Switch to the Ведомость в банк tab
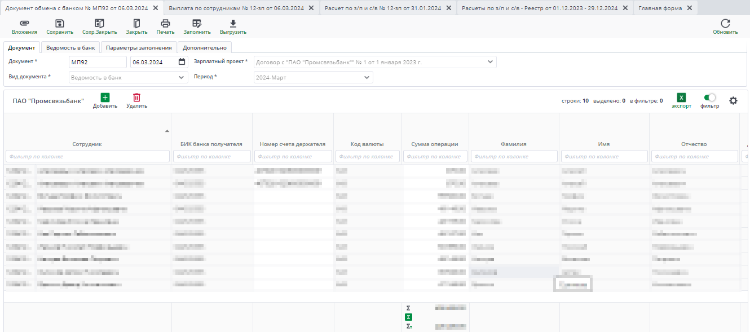Viewport: 750px width, 332px height. (x=70, y=47)
